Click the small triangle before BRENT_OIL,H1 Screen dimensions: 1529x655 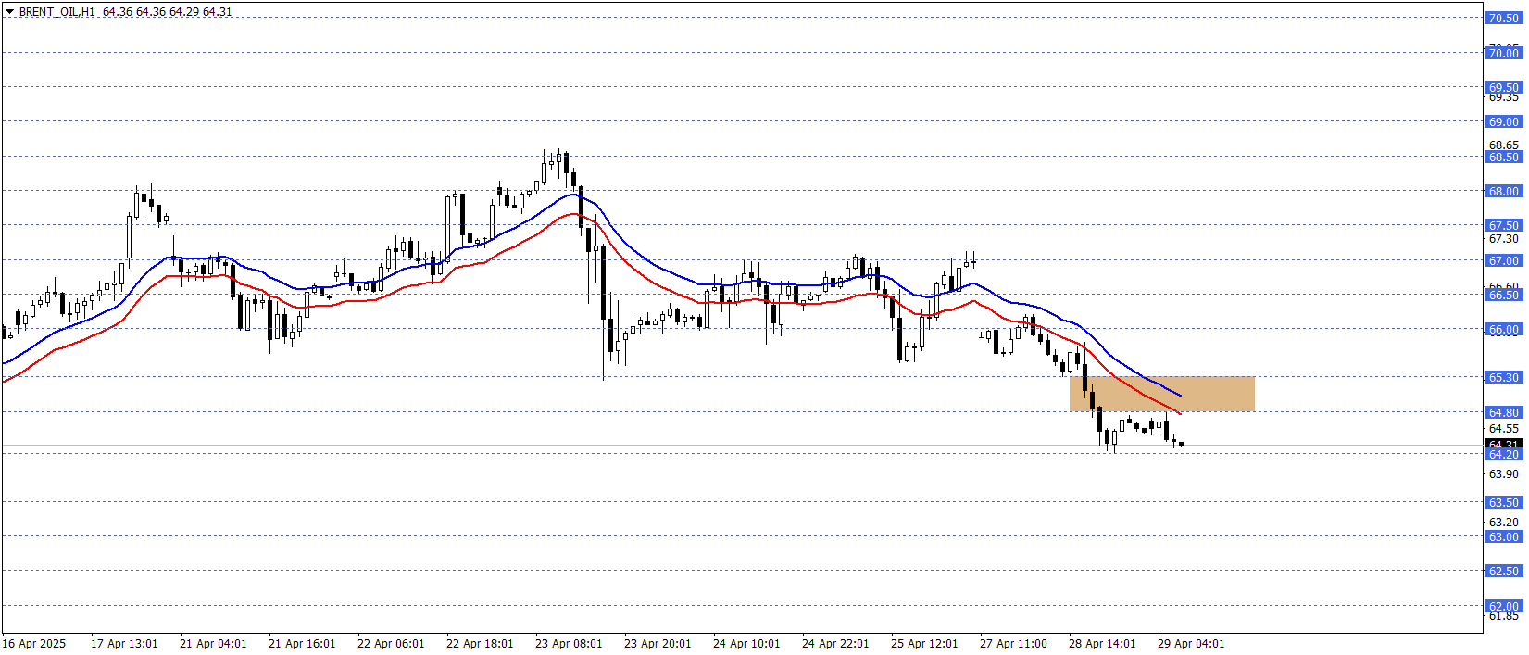[9, 12]
